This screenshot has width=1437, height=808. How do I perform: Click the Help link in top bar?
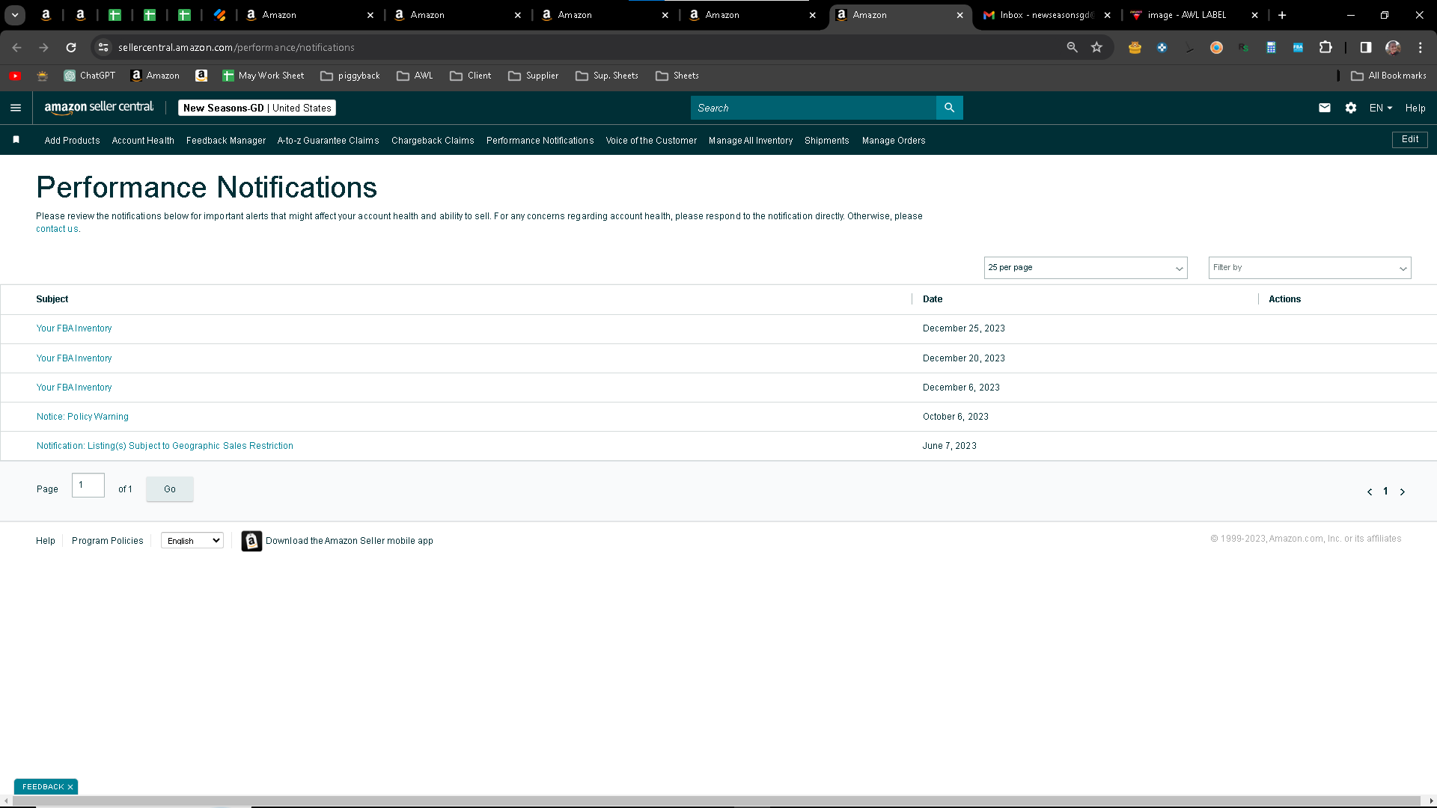1415,108
